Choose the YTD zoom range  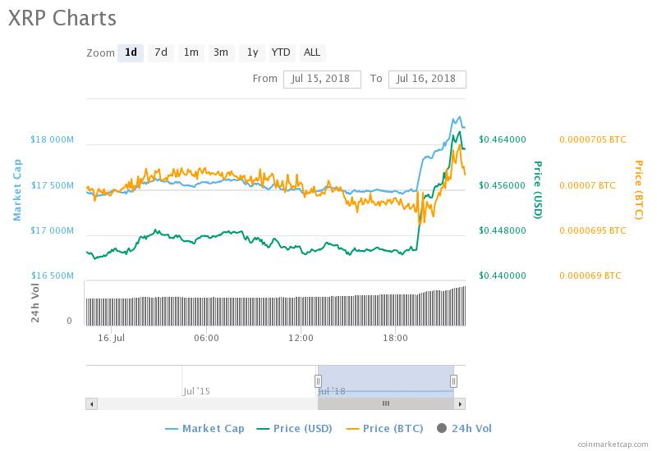(x=281, y=52)
